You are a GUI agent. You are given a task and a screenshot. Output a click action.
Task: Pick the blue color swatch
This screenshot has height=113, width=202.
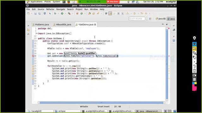[x=193, y=83]
